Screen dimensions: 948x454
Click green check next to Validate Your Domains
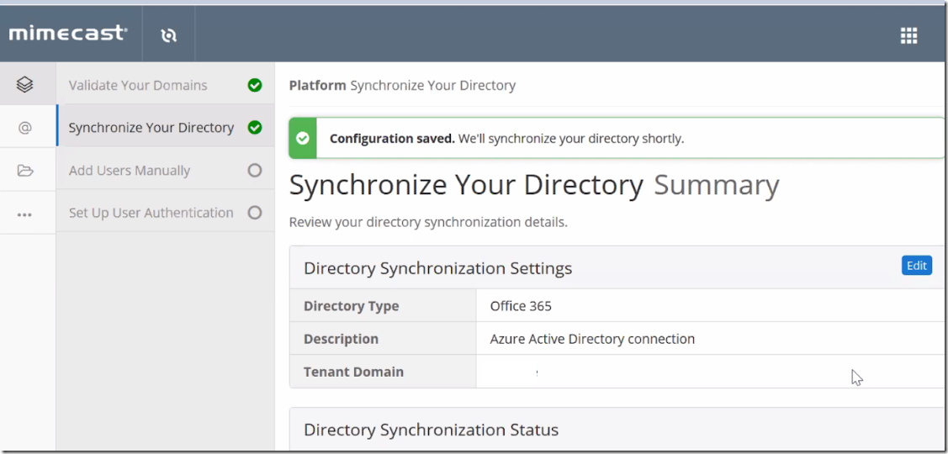[255, 85]
